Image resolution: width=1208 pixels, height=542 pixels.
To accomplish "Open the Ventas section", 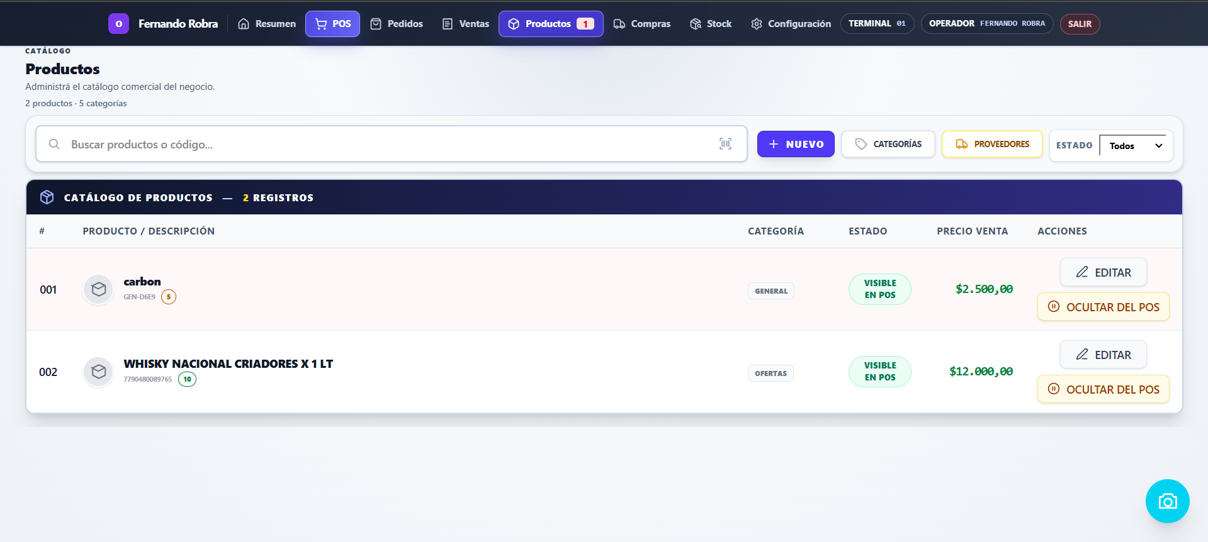I will click(466, 24).
